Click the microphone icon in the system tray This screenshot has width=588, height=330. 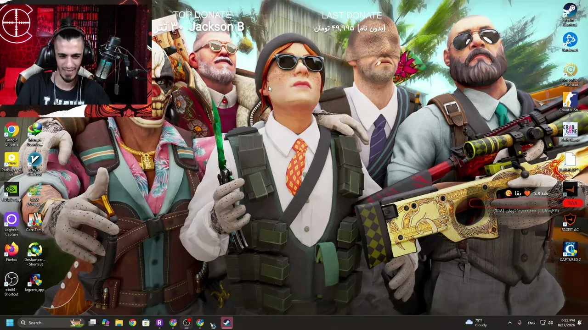pos(520,323)
